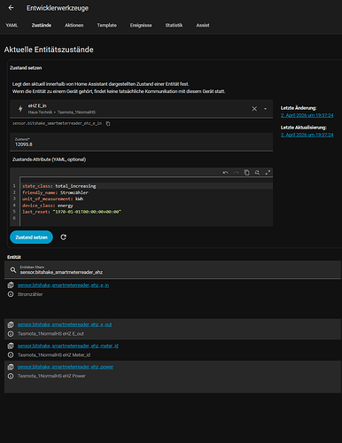This screenshot has height=443, width=342.
Task: Copy ID icon for ehz_power entity row
Action: (11, 367)
